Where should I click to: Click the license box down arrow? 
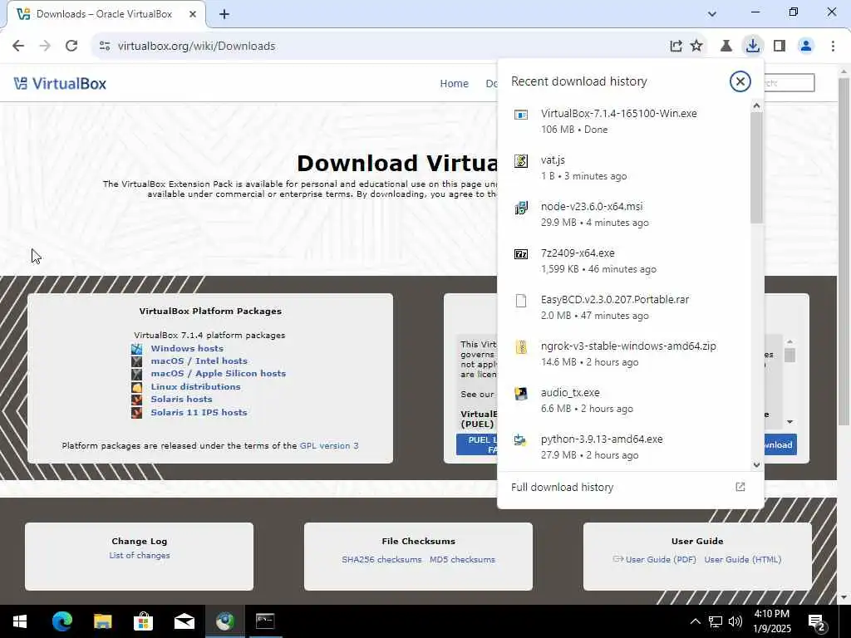click(x=790, y=421)
